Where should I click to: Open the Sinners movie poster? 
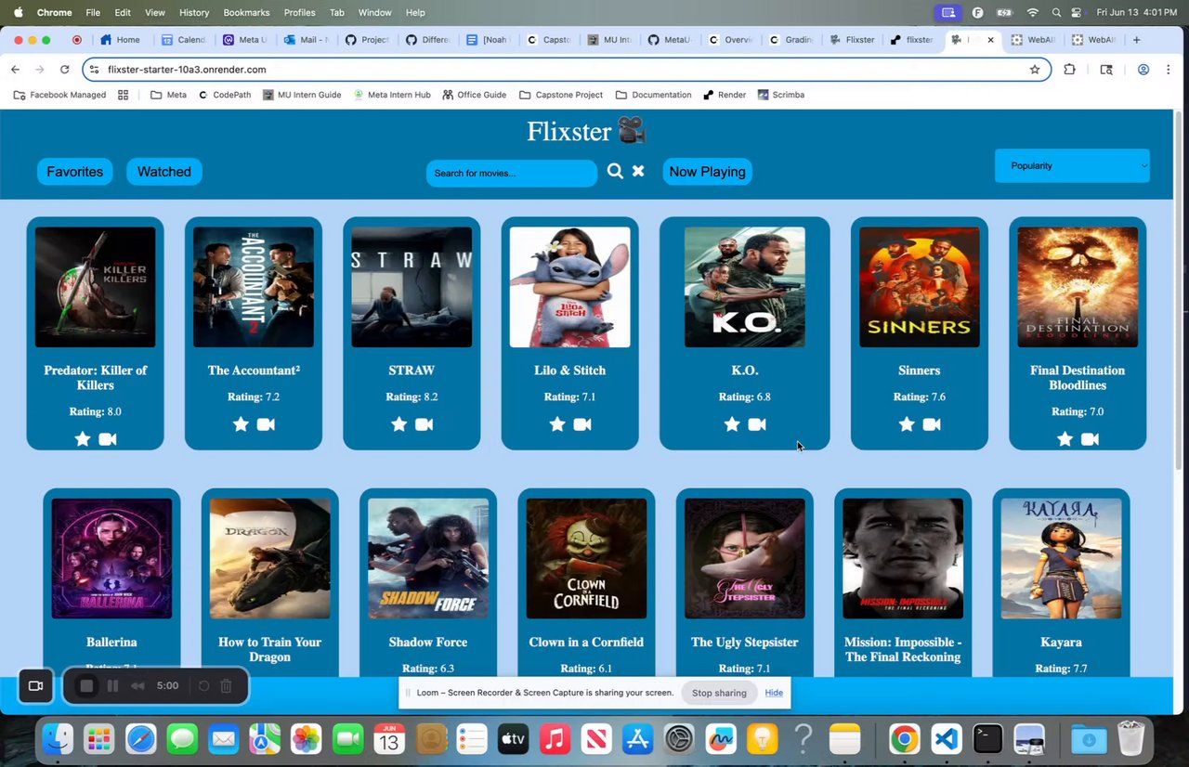[920, 287]
